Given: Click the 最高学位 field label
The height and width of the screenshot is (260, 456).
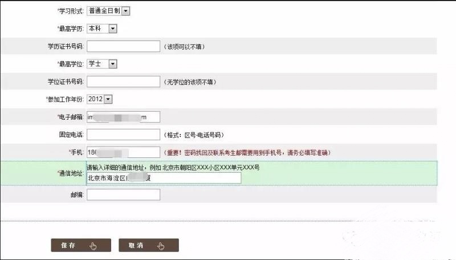Looking at the screenshot, I should click(x=71, y=64).
